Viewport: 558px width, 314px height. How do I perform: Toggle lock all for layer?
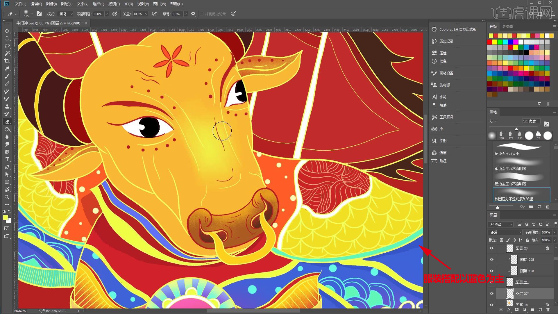pyautogui.click(x=527, y=240)
